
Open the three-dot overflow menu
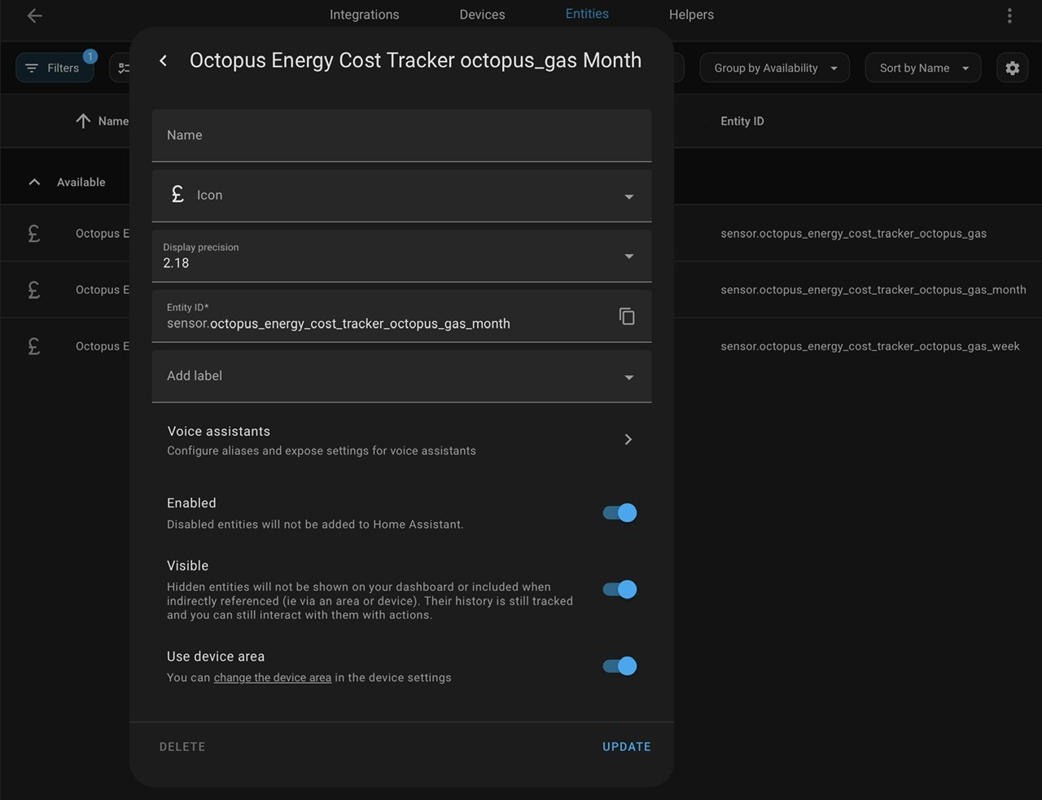(x=1009, y=15)
